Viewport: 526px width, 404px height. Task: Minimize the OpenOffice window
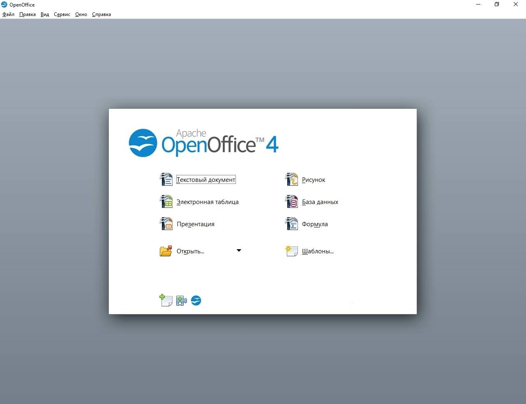pos(478,5)
